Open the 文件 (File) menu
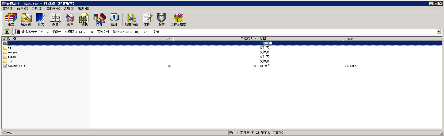The height and width of the screenshot is (136, 444). tap(8, 9)
